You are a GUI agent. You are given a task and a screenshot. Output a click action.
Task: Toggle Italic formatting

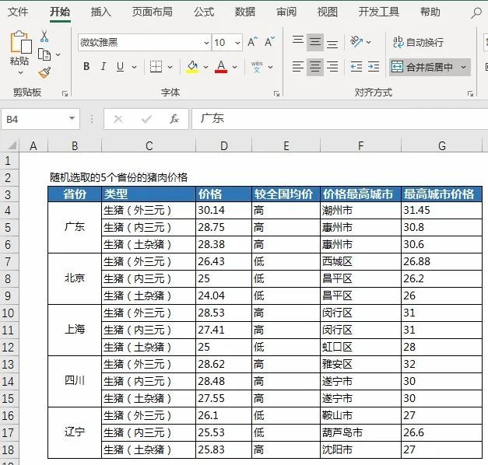pos(104,67)
